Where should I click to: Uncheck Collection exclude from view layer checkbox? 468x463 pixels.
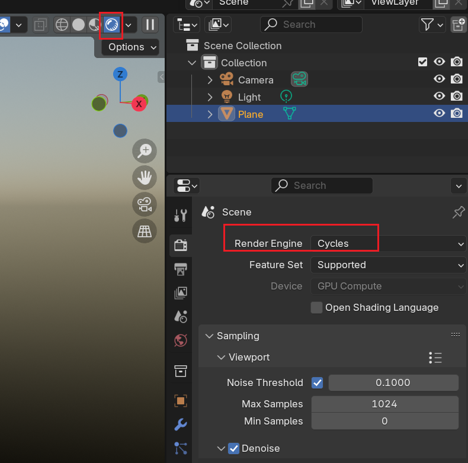coord(422,62)
